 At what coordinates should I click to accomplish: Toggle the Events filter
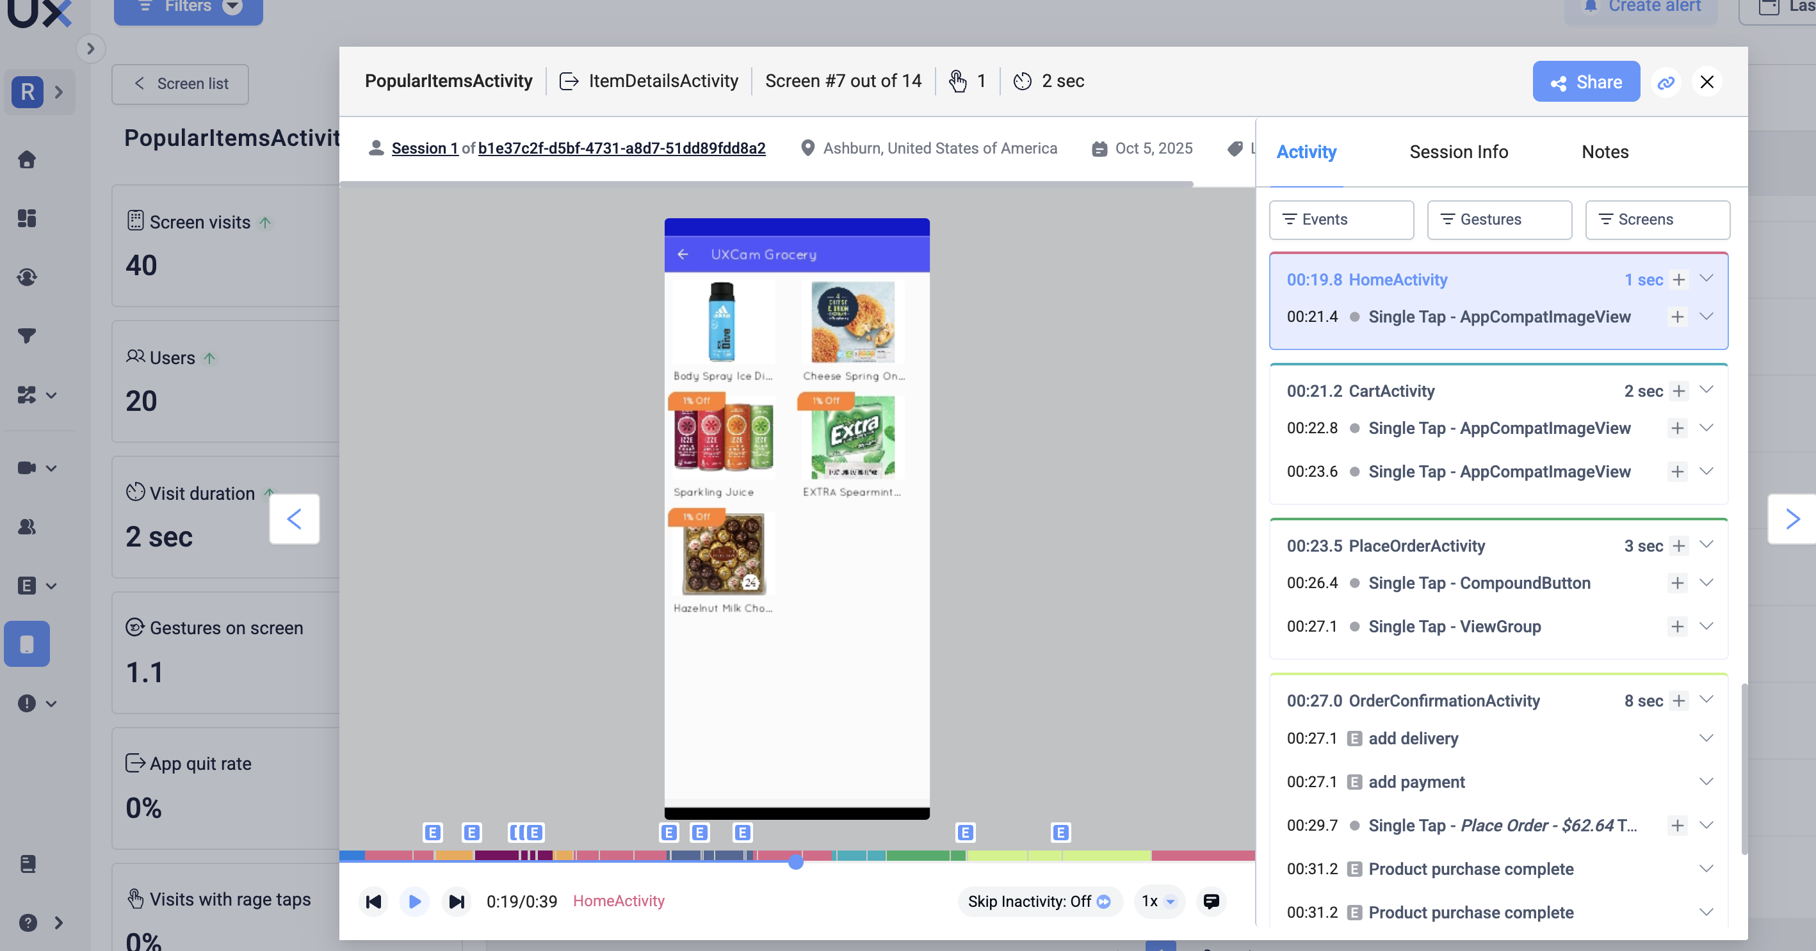point(1341,219)
